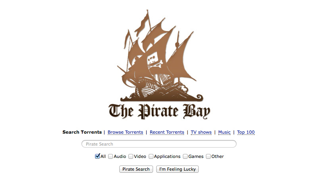Click the Pirate Search button

click(136, 169)
